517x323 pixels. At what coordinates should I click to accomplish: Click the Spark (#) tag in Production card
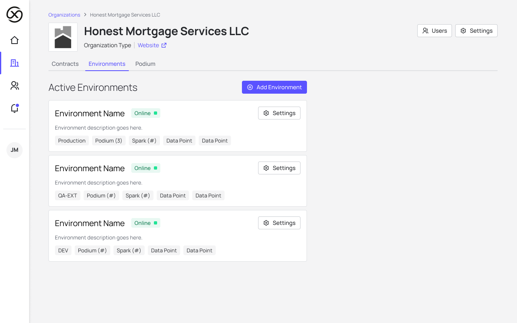[x=144, y=141]
